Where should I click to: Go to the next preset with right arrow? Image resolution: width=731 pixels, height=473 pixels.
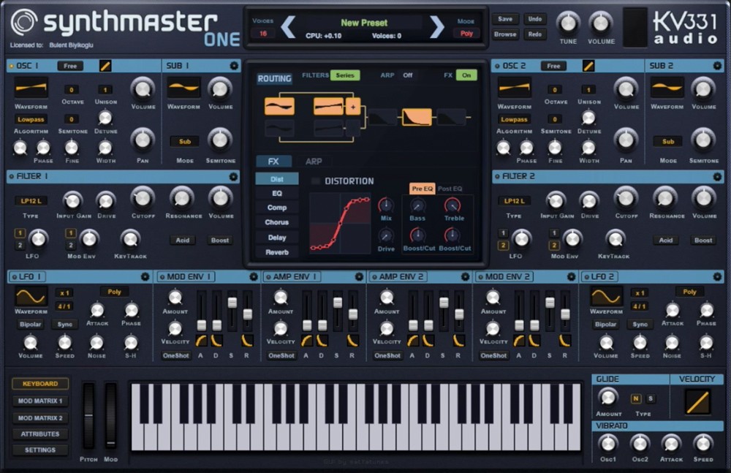[x=437, y=27]
